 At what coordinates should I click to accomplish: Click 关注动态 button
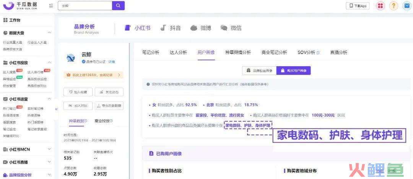109,92
